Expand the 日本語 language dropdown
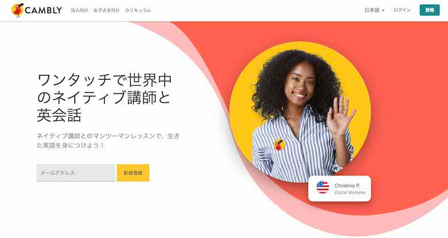 [374, 10]
